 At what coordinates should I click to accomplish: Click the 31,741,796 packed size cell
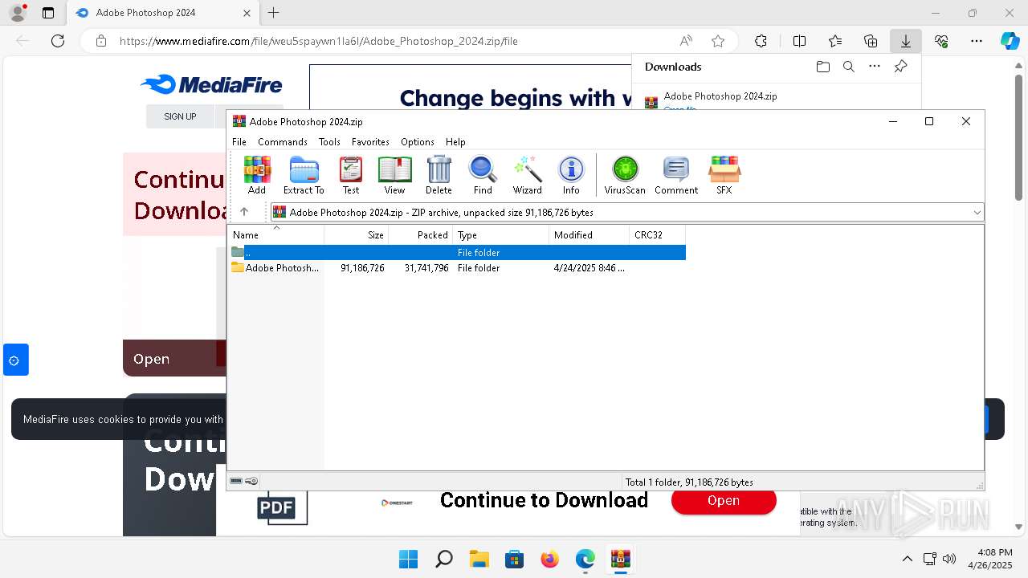tap(426, 268)
